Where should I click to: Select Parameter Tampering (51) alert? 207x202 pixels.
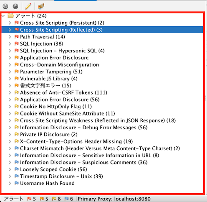tap(51, 72)
